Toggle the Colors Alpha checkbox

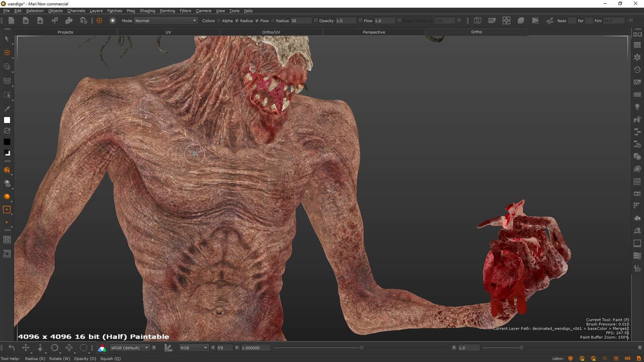point(219,21)
